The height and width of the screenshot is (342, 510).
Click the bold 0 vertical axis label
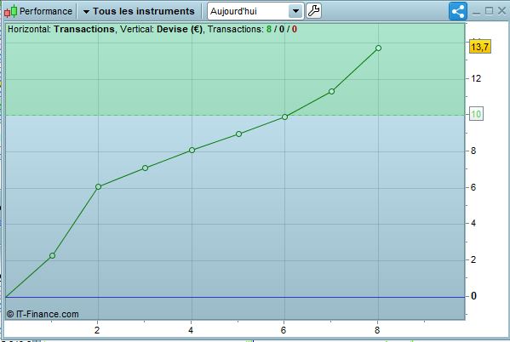[x=473, y=296]
